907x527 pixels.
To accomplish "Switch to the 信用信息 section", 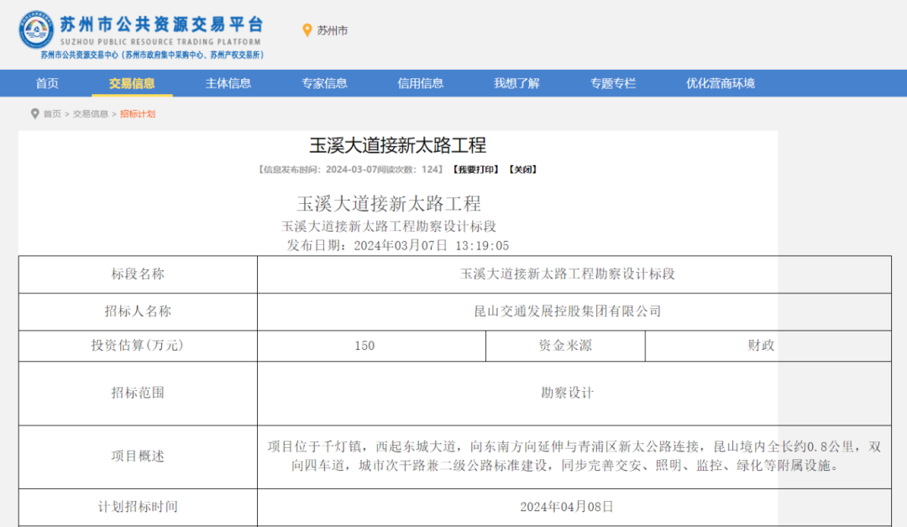I will click(x=421, y=83).
